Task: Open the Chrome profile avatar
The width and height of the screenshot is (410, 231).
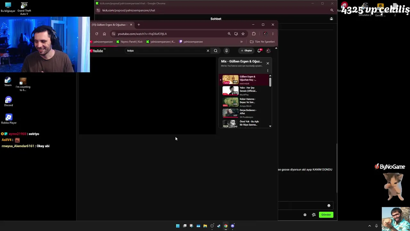Action: click(265, 34)
